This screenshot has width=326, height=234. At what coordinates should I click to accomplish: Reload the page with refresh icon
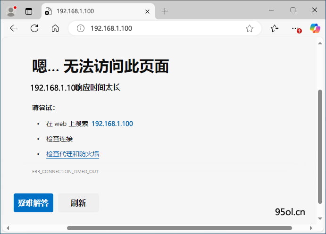click(34, 28)
